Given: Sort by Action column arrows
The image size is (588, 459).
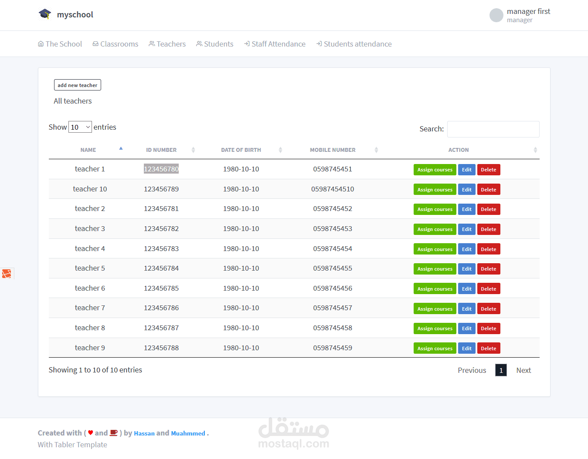Looking at the screenshot, I should 535,150.
